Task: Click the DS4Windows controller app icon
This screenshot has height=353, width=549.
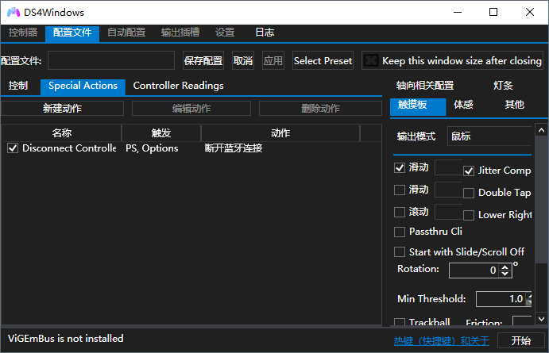Action: 14,12
